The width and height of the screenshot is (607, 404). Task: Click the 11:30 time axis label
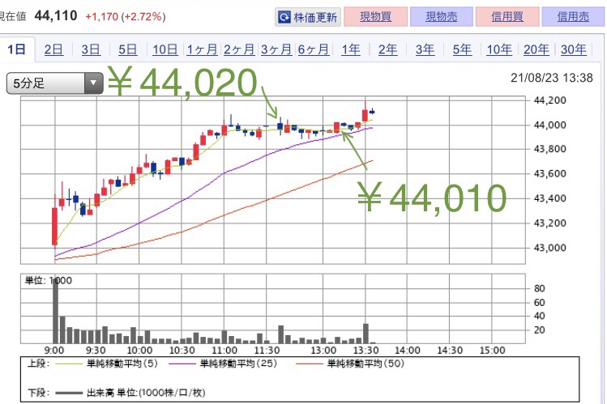click(x=267, y=351)
